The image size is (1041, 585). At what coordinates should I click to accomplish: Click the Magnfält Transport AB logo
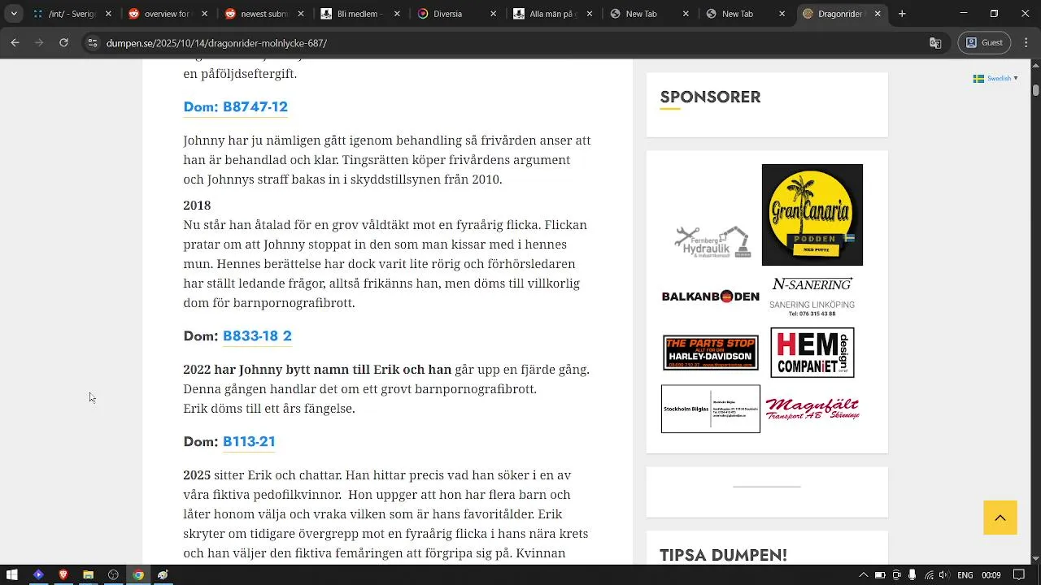pos(812,409)
